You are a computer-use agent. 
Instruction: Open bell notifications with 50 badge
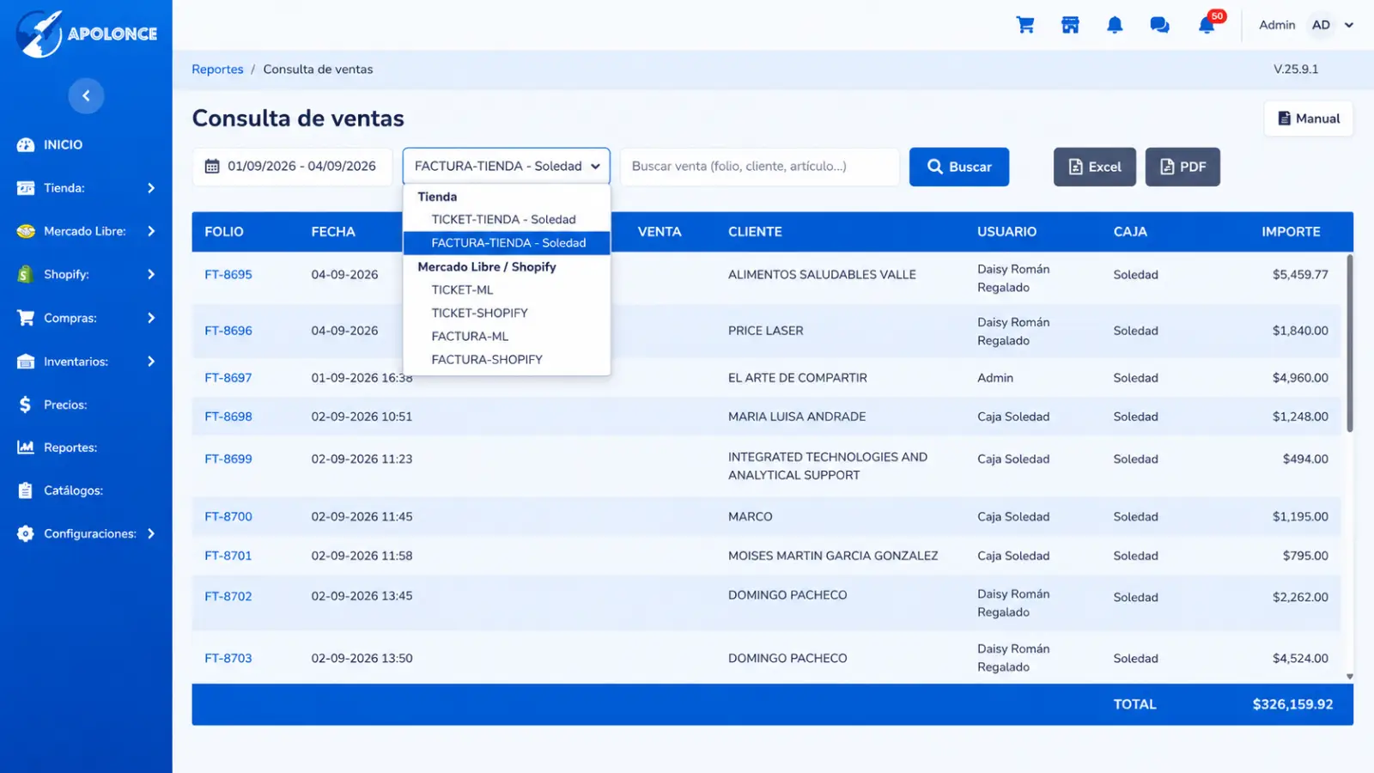(1207, 25)
